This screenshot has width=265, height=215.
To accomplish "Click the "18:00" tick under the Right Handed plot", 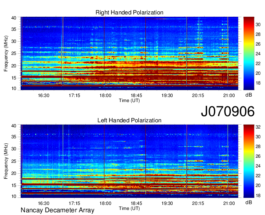I will [105, 95].
